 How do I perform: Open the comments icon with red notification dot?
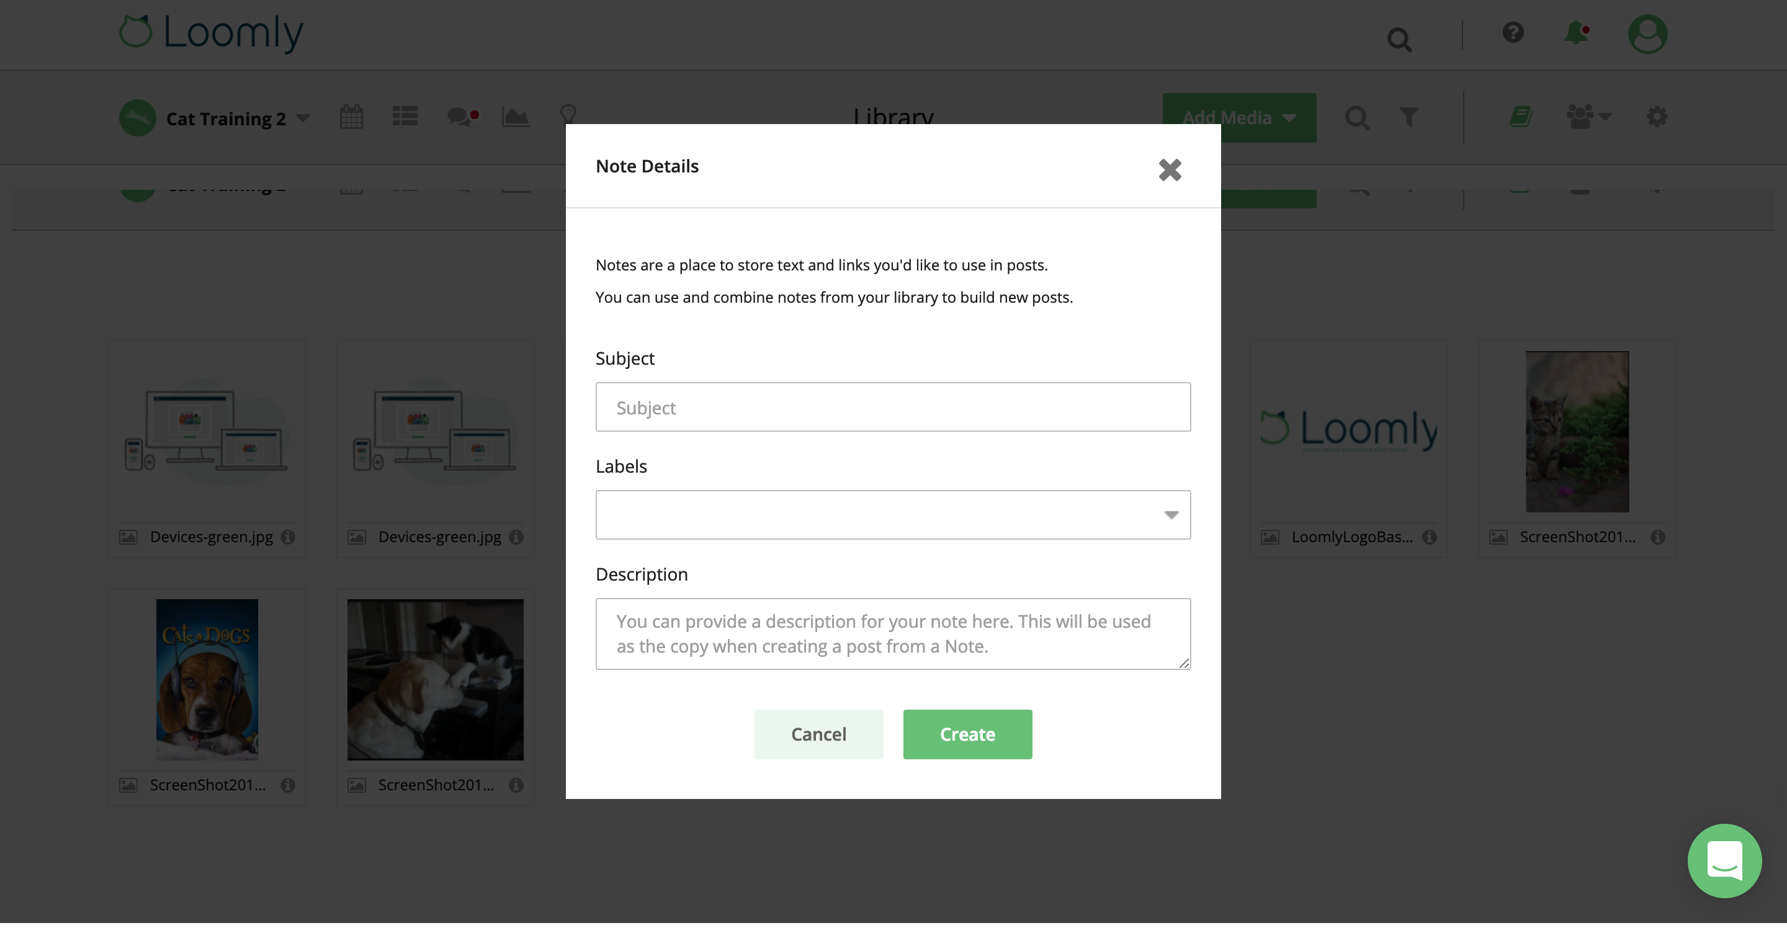(x=460, y=117)
